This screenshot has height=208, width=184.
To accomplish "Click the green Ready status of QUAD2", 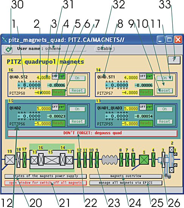I will click(58, 123).
